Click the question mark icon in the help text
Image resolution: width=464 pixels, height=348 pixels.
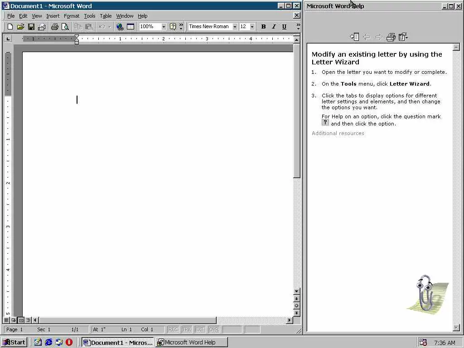325,122
